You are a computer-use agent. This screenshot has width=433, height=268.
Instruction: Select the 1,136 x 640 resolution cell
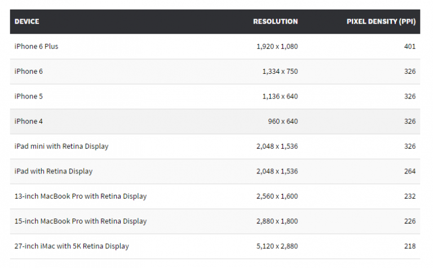tap(280, 96)
